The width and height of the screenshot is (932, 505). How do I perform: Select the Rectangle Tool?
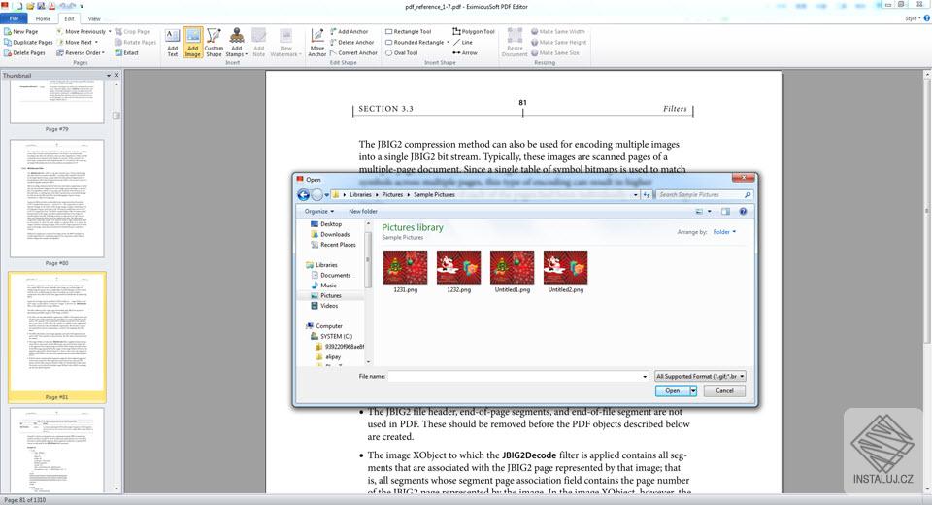[x=409, y=31]
